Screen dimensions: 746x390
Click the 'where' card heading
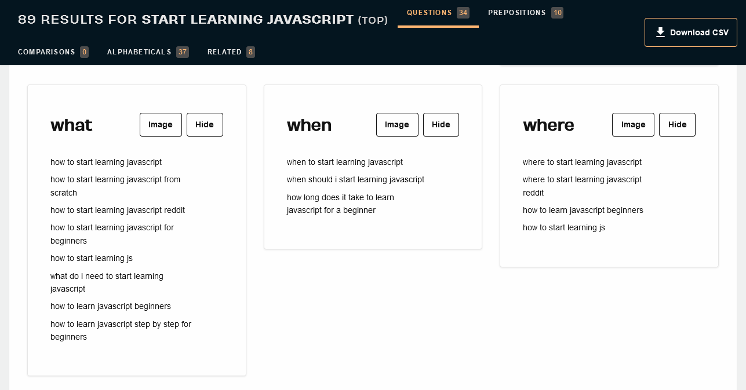[x=548, y=125]
